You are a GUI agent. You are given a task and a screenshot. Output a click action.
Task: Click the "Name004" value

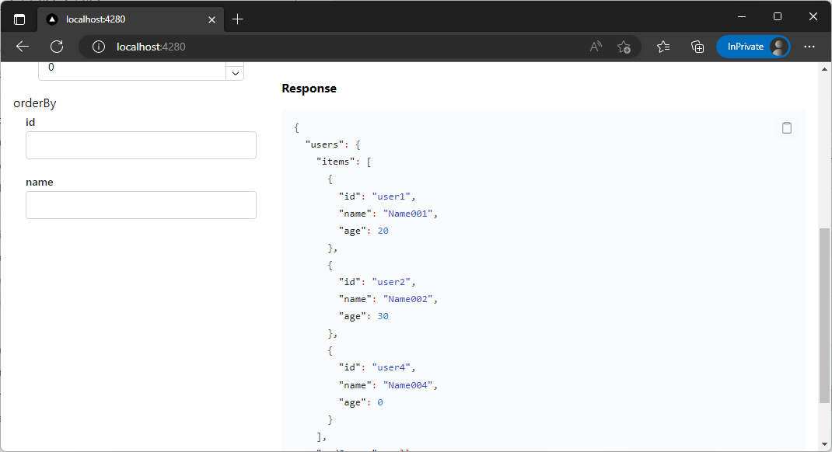[408, 385]
